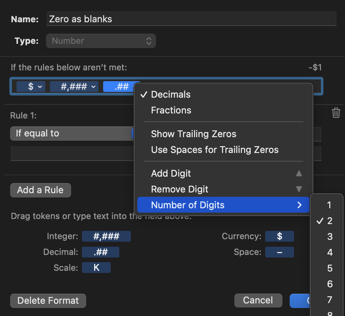Choose Fractions from the menu
The height and width of the screenshot is (316, 345).
171,110
